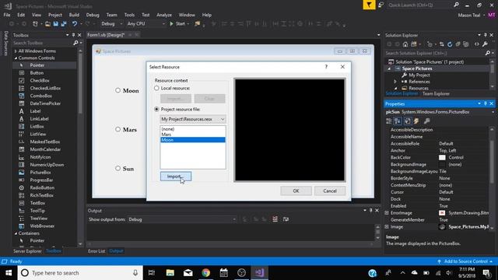Open the Any CPU platform dropdown
This screenshot has height=280, width=498.
146,24
